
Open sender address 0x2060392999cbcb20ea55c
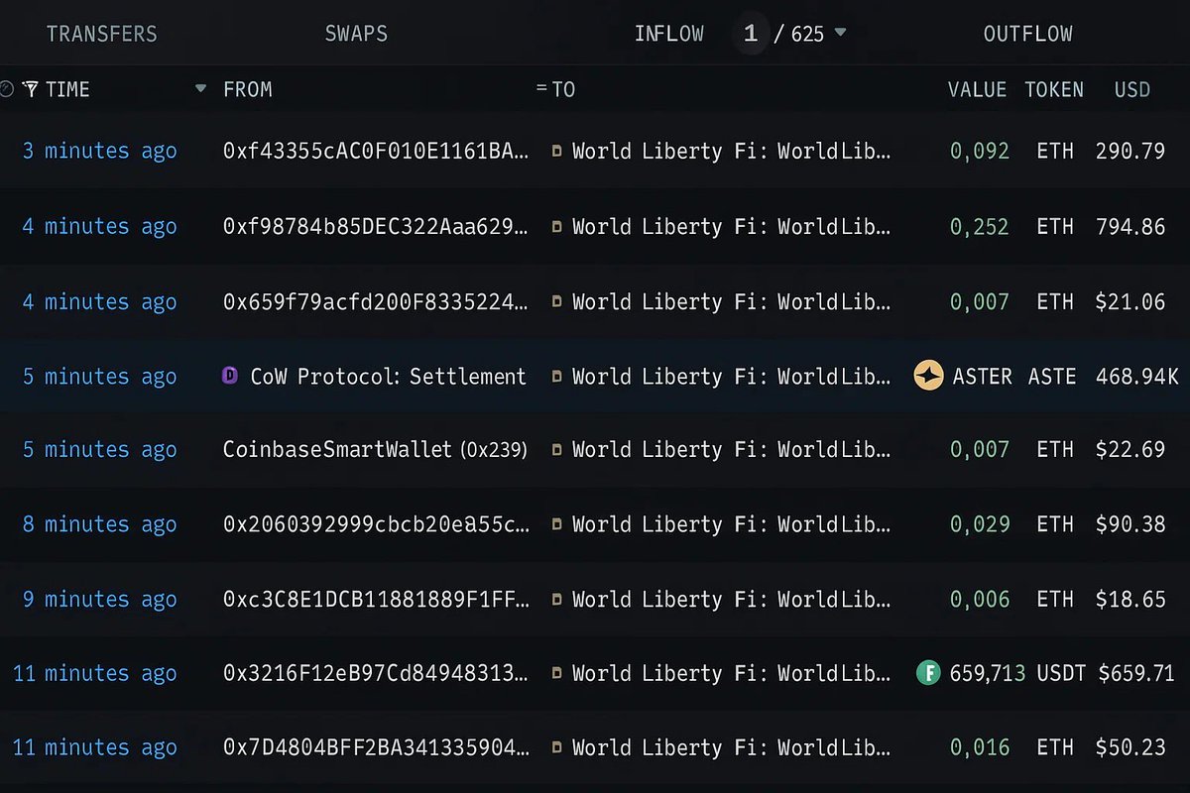(x=376, y=524)
